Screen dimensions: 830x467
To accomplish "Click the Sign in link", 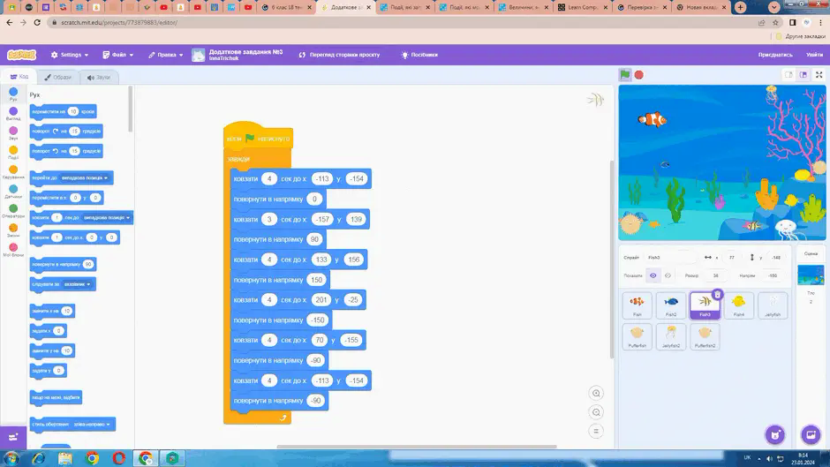I will (815, 55).
